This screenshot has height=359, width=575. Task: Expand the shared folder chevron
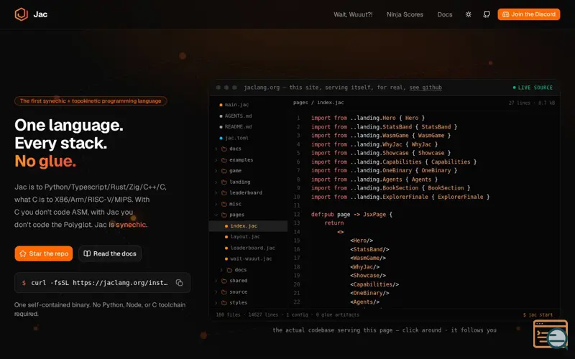pos(216,281)
